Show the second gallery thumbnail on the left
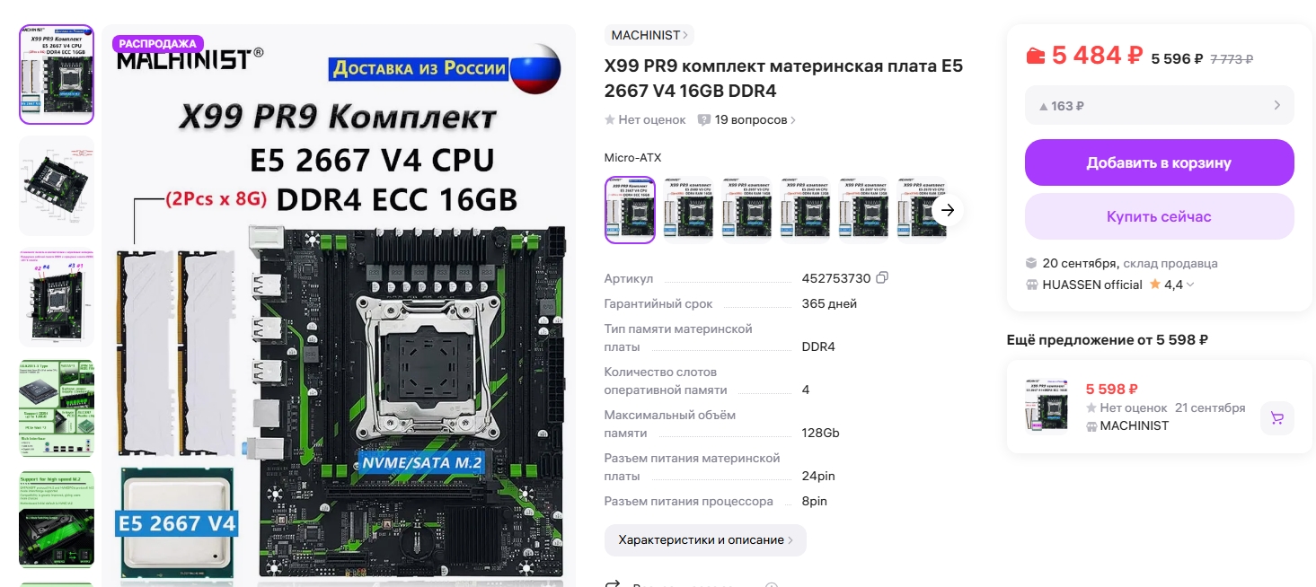 (57, 186)
